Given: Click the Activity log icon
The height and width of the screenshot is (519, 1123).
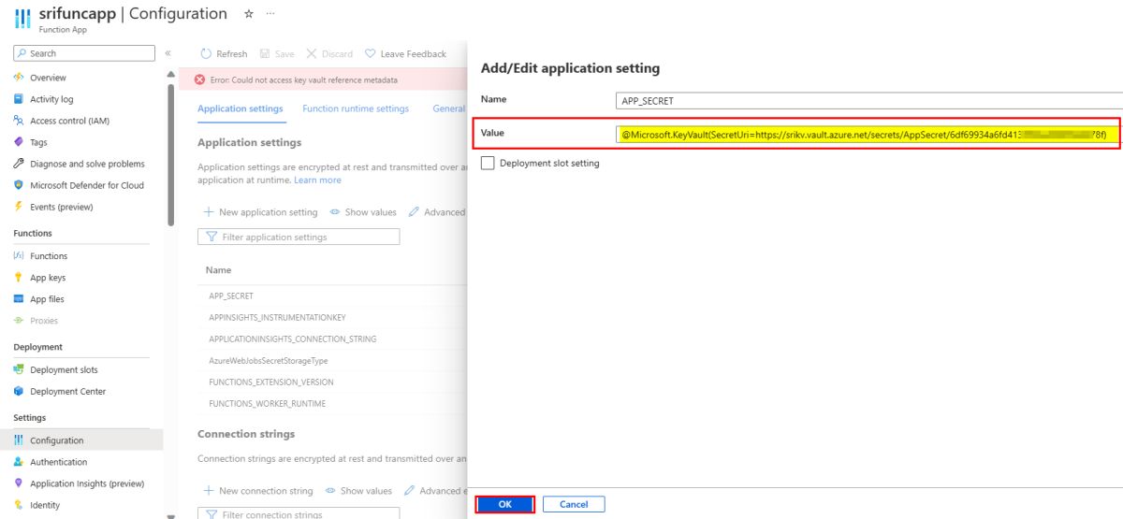Looking at the screenshot, I should [x=19, y=99].
